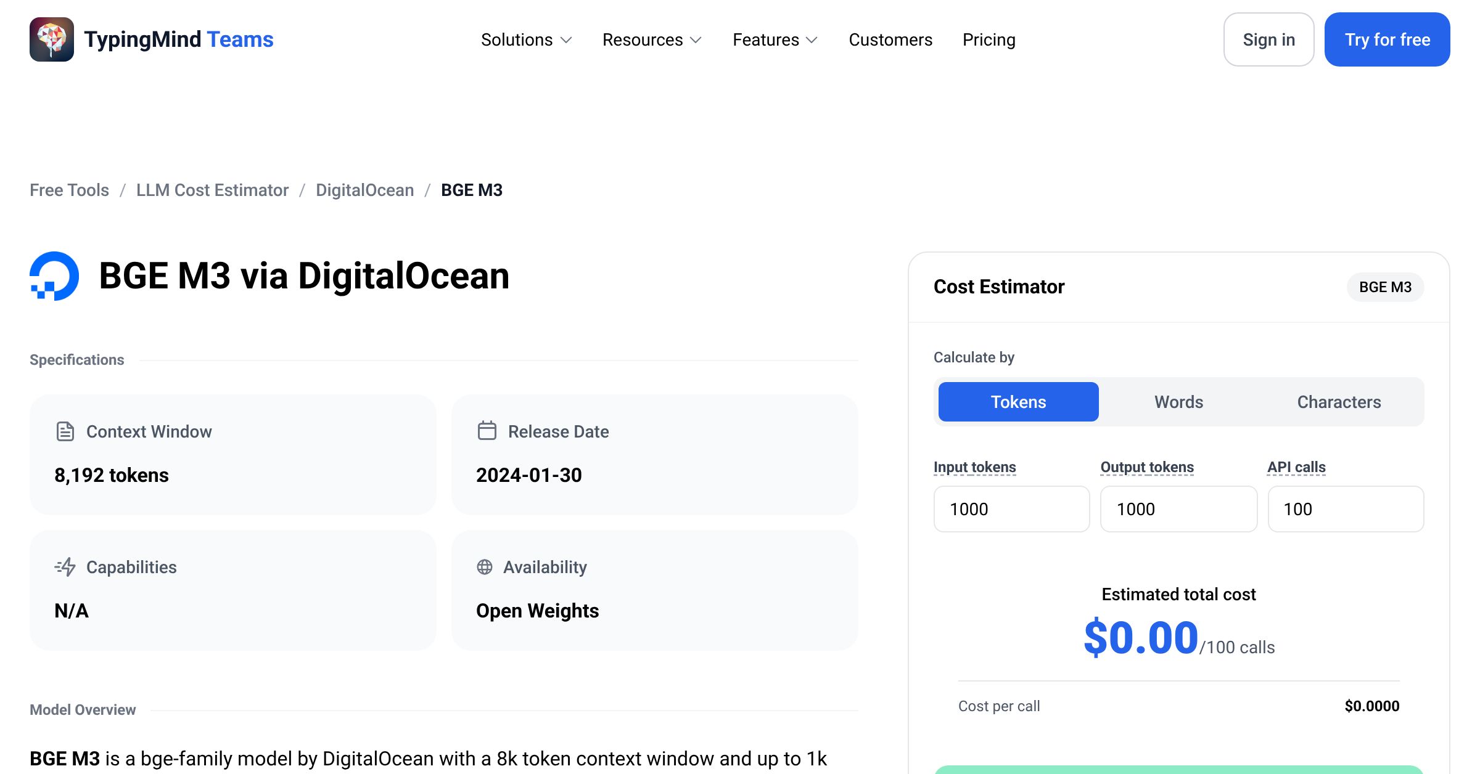Click the $0.0000 cost per call value

(1372, 706)
